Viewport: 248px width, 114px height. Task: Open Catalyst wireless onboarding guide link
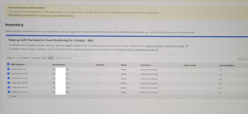(165, 46)
